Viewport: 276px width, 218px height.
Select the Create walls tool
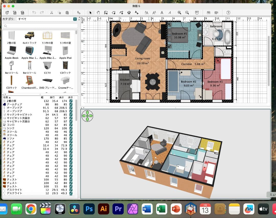click(x=106, y=13)
